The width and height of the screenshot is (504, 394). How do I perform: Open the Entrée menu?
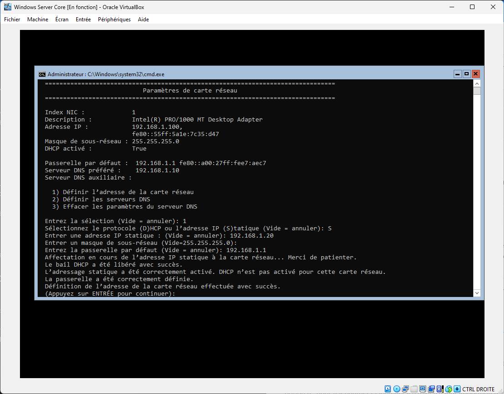pos(83,19)
